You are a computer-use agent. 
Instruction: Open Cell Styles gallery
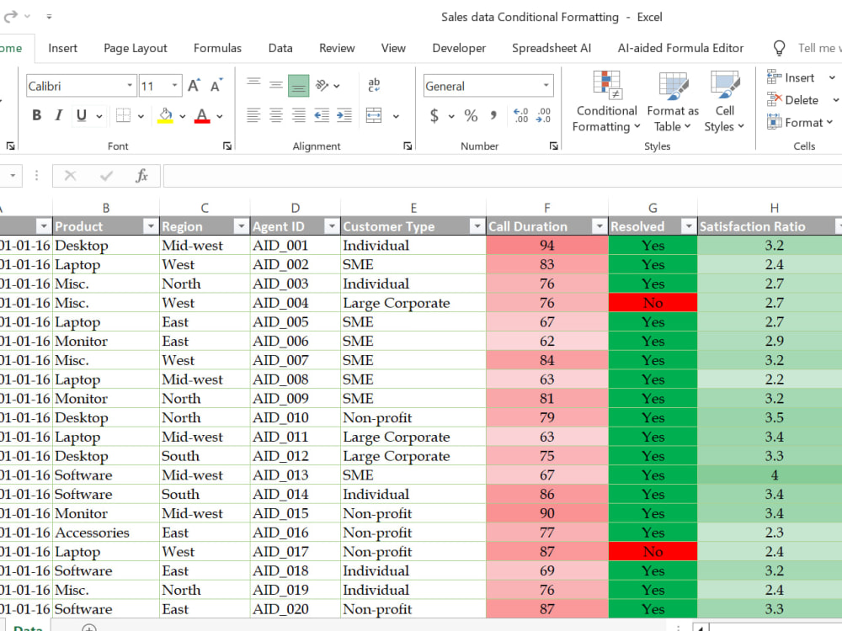[x=724, y=102]
